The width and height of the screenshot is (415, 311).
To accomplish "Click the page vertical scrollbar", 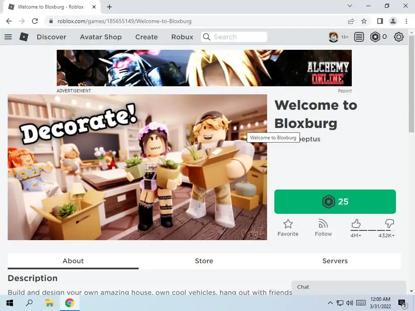I will point(411,84).
